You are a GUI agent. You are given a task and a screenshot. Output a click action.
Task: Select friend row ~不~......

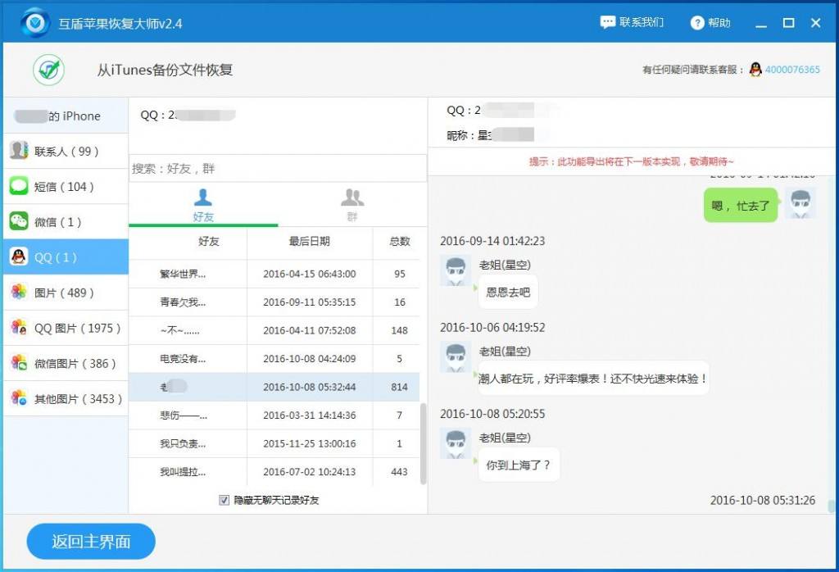click(x=274, y=331)
